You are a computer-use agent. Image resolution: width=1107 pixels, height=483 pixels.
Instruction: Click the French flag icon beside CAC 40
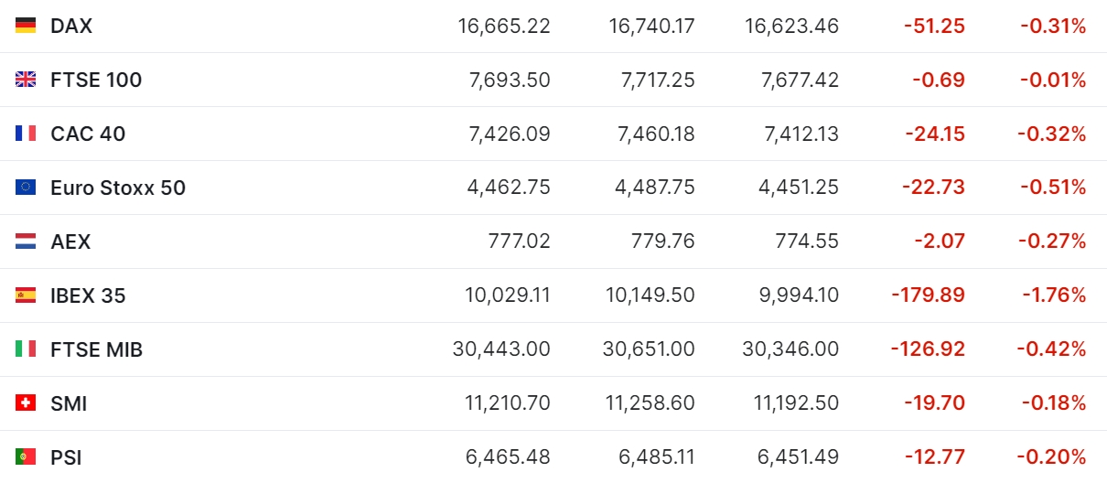26,134
